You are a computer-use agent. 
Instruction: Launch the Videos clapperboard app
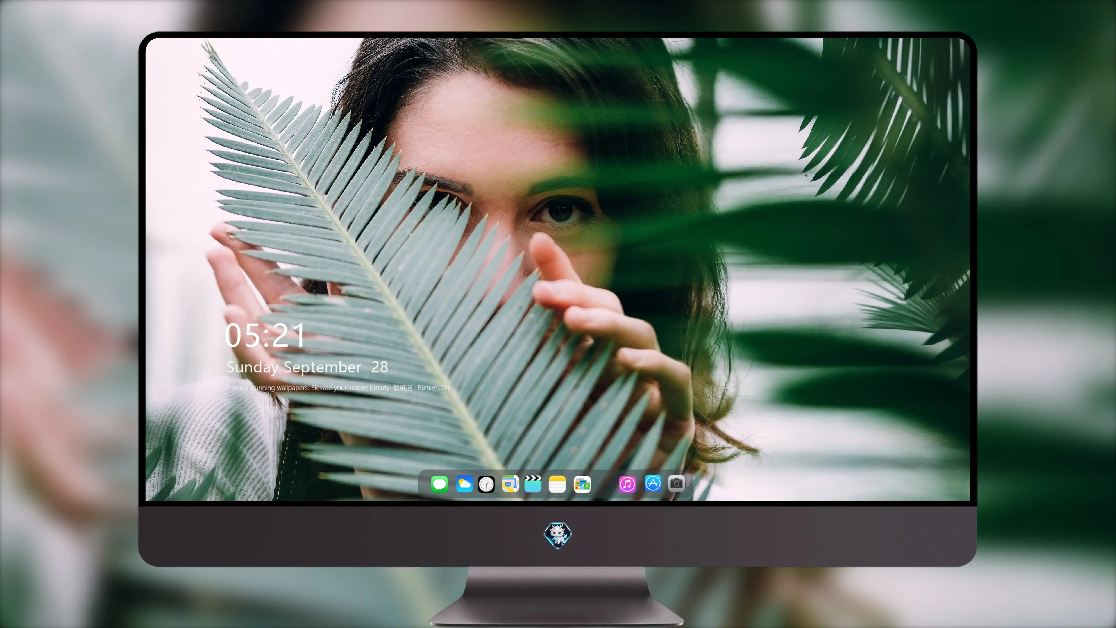533,484
